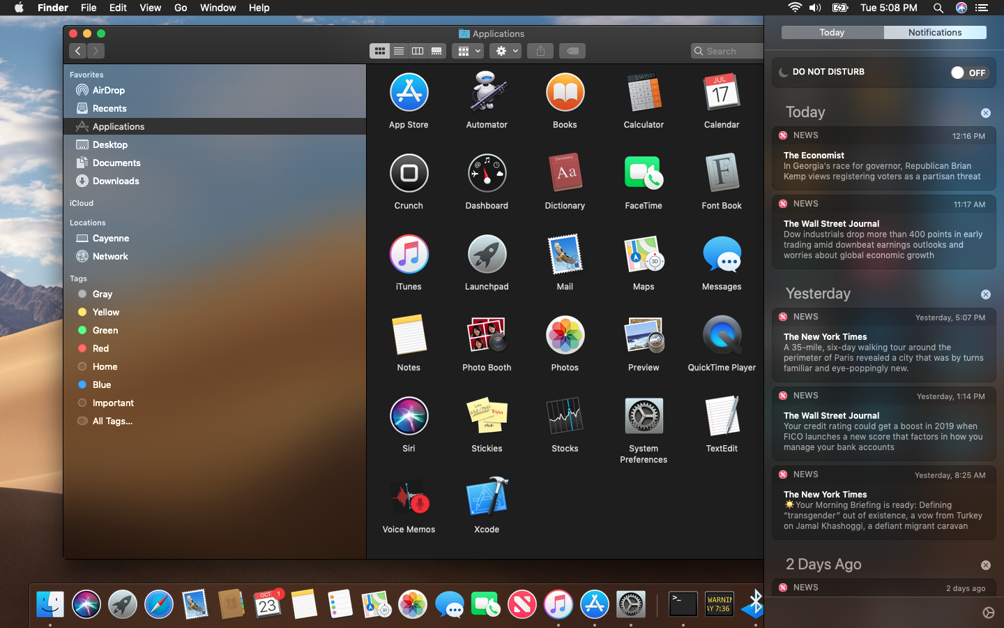Open Terminal from the Dock
The image size is (1004, 628).
click(683, 604)
